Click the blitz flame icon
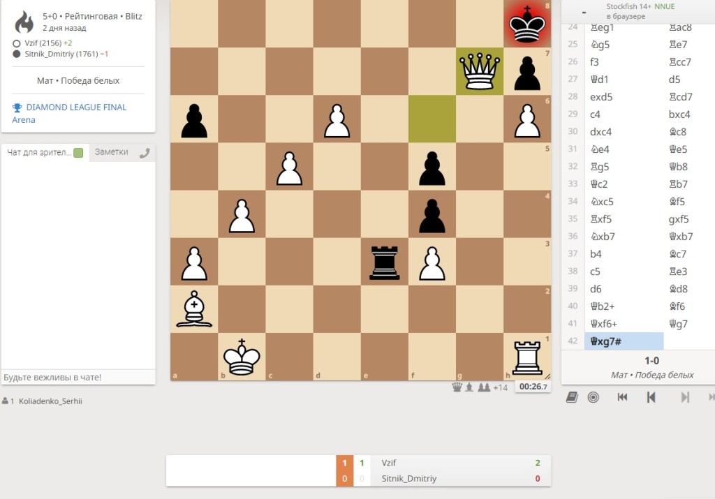Image resolution: width=715 pixels, height=499 pixels. pyautogui.click(x=24, y=22)
